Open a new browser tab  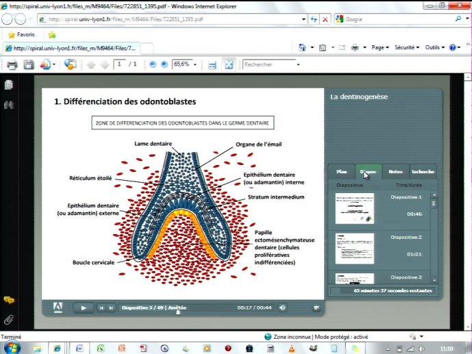click(147, 49)
